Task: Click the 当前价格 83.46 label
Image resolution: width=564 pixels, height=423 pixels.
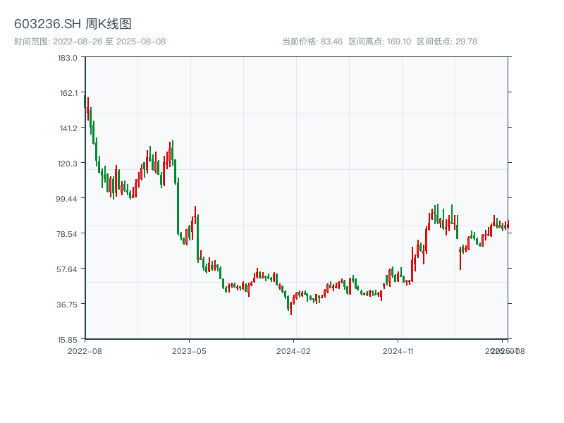Action: pos(312,42)
